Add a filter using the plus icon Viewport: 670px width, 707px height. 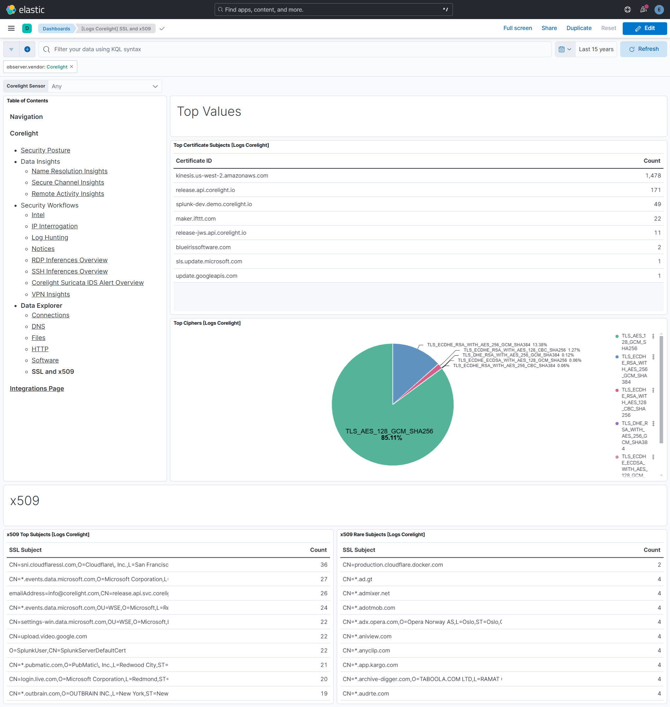(x=27, y=49)
